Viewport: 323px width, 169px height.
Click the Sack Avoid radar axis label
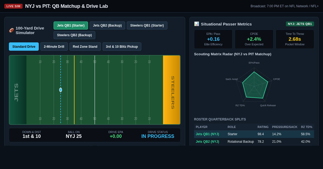231,79
